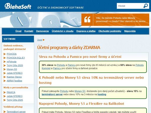Click Pamicu link in pro účetní firmy line

(x=57, y=68)
